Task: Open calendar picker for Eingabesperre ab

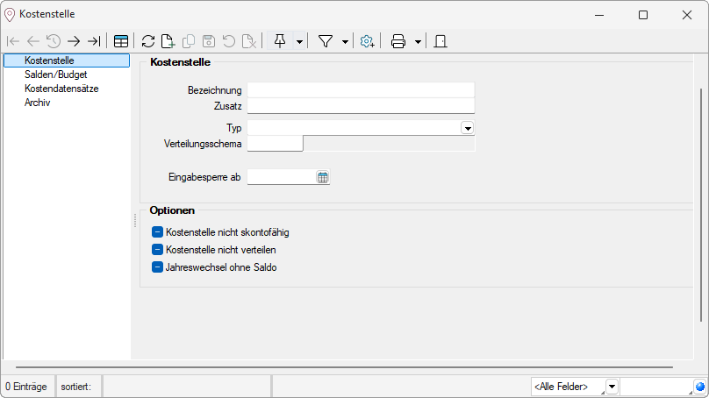Action: tap(323, 177)
